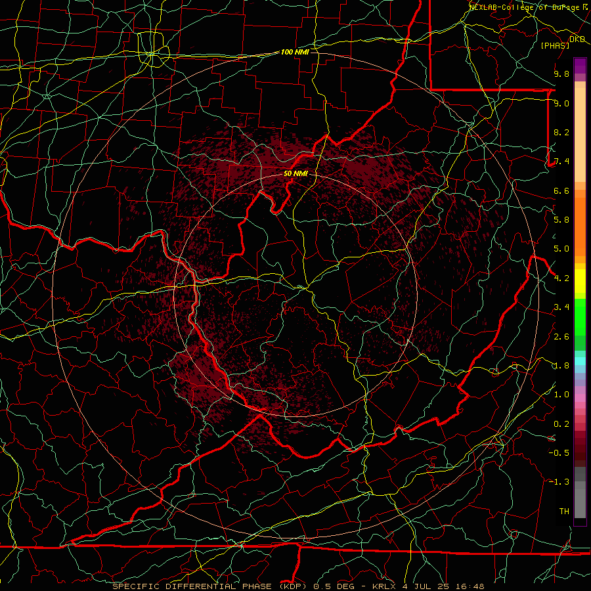Screen dimensions: 591x591
Task: Click the 1.8 value on the color scale
Action: click(x=561, y=366)
